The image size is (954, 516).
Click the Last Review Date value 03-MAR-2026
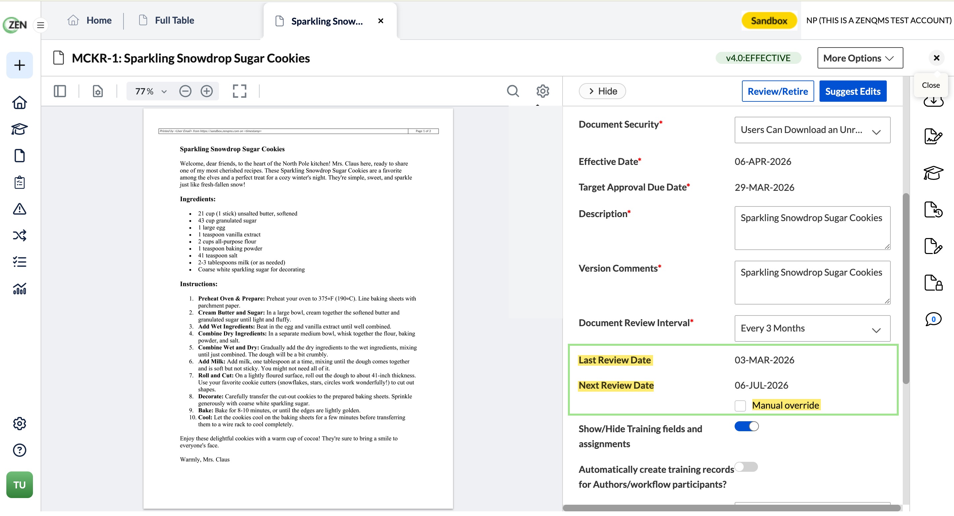[x=764, y=360]
